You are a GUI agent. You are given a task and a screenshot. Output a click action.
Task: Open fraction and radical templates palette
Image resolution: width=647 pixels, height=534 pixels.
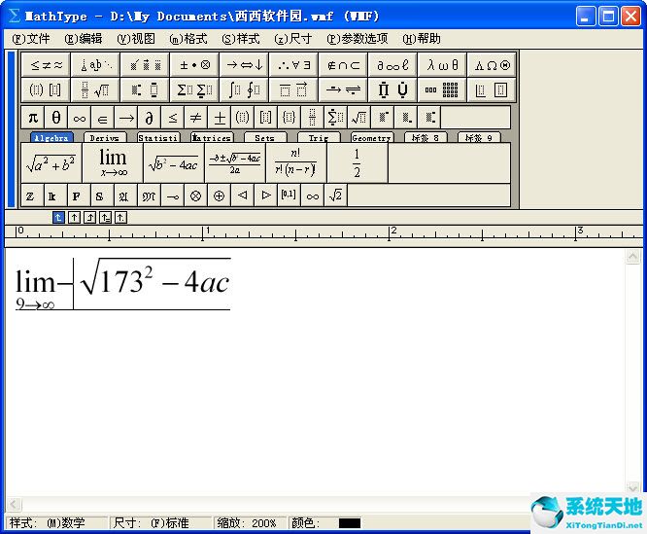point(95,89)
